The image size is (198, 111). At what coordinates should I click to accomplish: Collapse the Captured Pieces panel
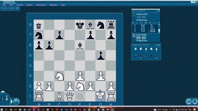coord(157,45)
